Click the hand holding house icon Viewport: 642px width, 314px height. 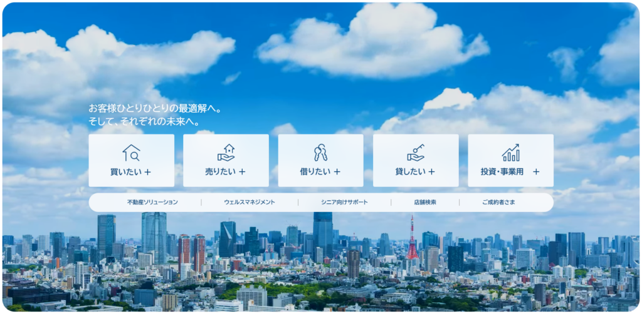point(226,153)
